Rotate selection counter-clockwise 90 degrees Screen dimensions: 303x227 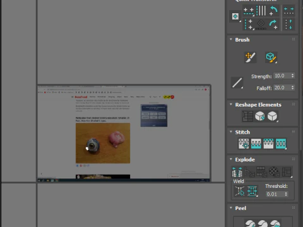pyautogui.click(x=273, y=11)
